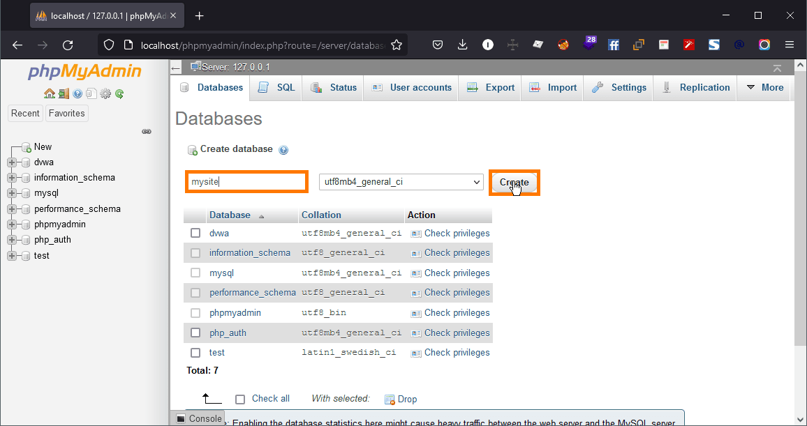This screenshot has height=426, width=807.
Task: Collapse the top menu chevron icon
Action: click(x=777, y=68)
